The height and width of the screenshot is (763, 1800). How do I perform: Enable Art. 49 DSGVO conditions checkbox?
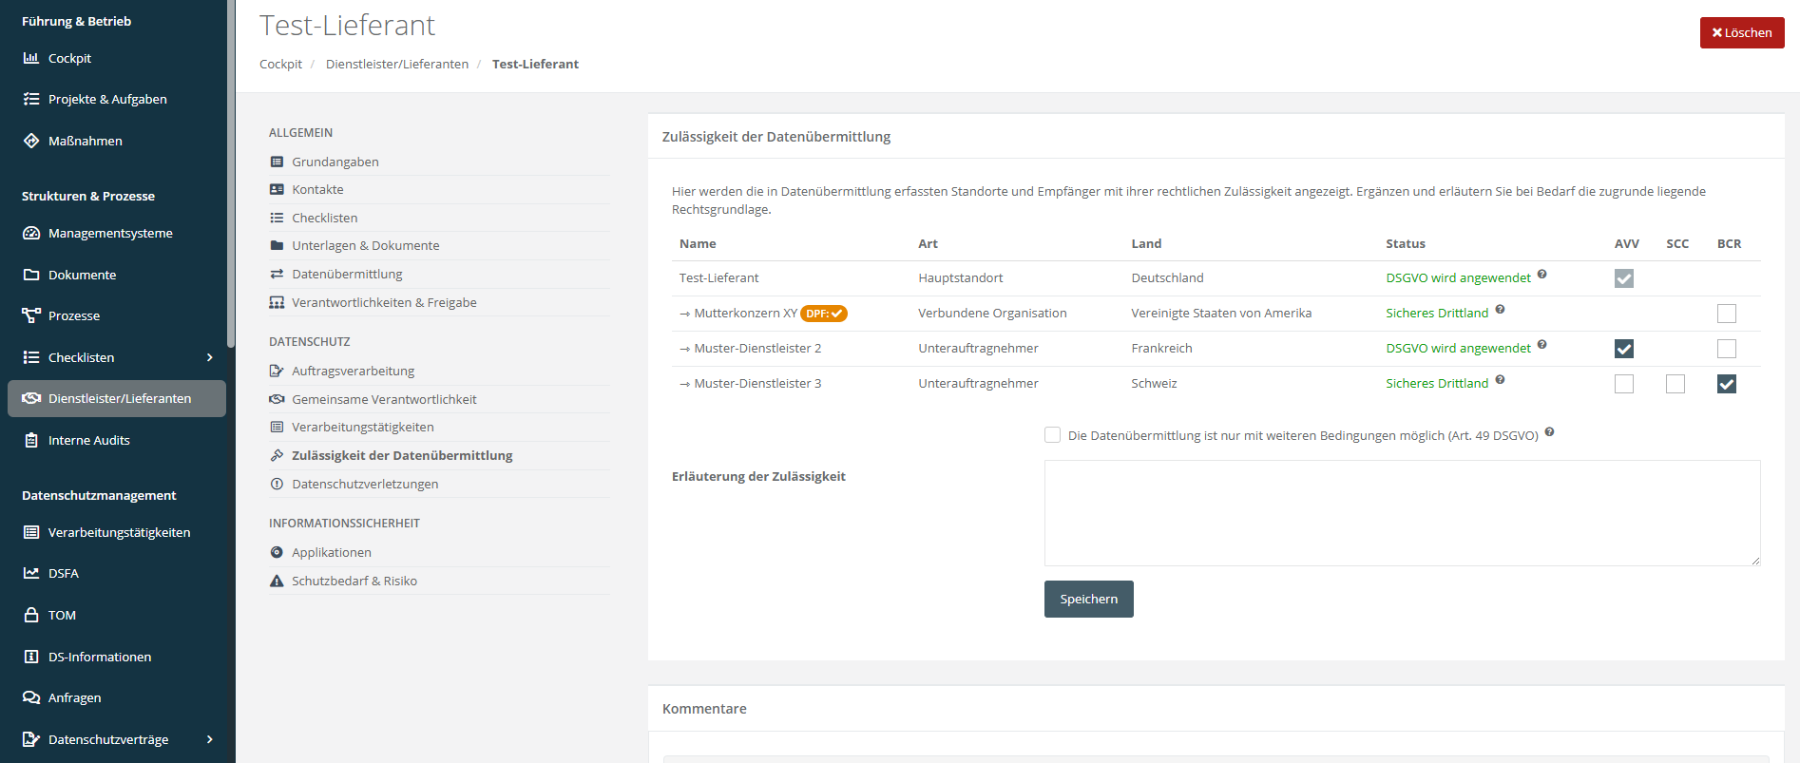(x=1052, y=435)
